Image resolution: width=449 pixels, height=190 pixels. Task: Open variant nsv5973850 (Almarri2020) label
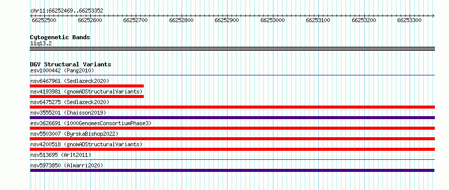click(67, 165)
